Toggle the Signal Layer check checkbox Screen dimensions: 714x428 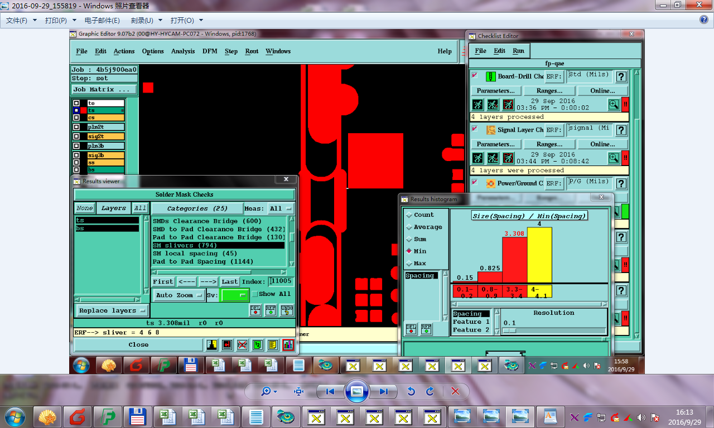point(475,129)
